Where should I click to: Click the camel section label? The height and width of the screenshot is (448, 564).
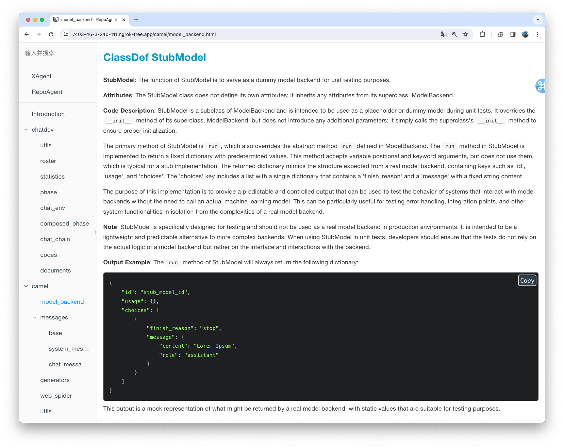pyautogui.click(x=40, y=286)
